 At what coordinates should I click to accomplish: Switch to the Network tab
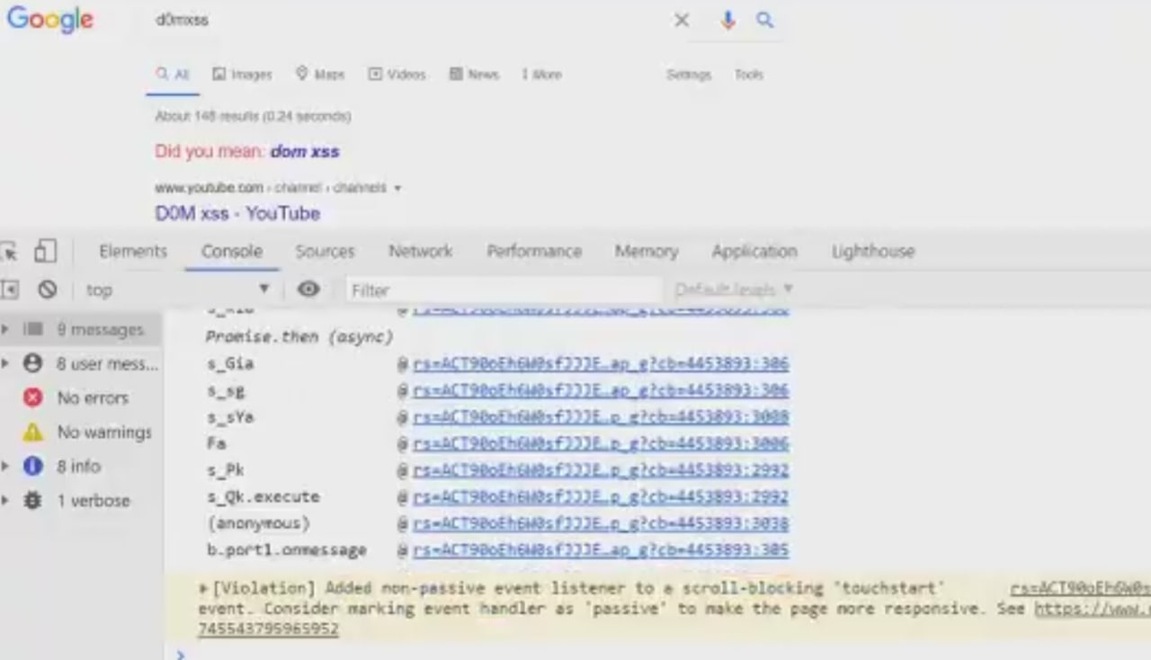click(x=420, y=251)
